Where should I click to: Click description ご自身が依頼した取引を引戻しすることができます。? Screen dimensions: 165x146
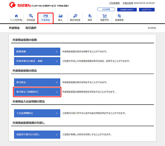pyautogui.click(x=87, y=134)
